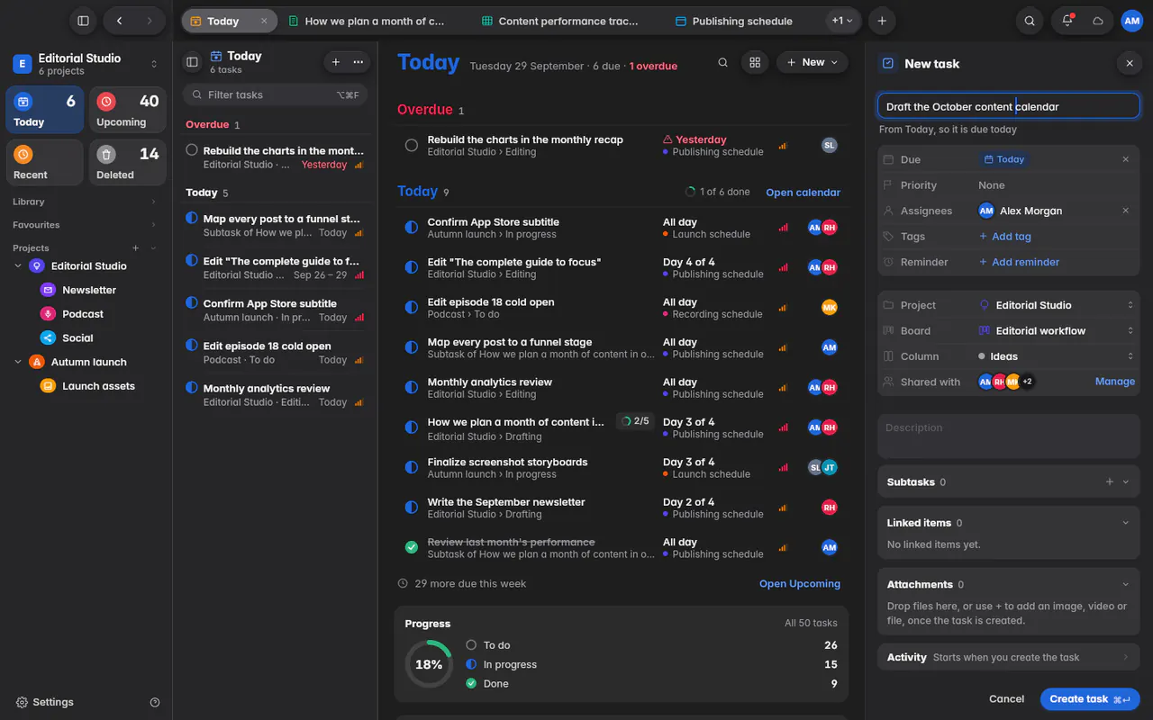Click the cloud sync icon

[x=1098, y=21]
